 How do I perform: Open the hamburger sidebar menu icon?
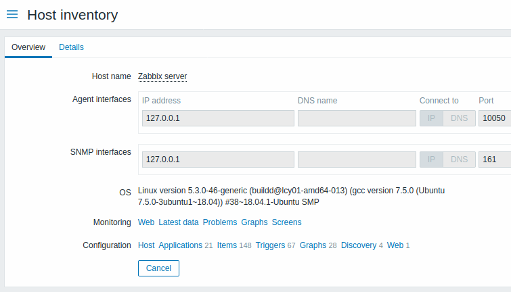(x=12, y=14)
